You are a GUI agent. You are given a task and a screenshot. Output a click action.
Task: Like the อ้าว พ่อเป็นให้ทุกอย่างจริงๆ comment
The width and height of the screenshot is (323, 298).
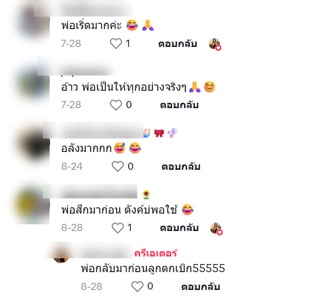116,105
